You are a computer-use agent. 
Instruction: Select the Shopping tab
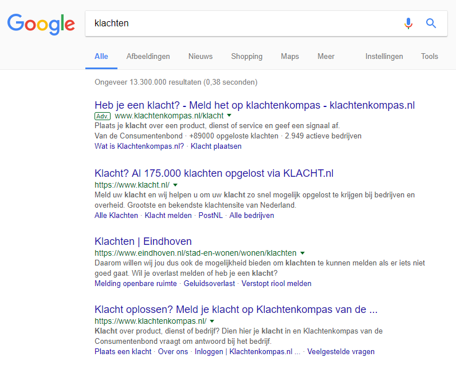click(x=247, y=57)
